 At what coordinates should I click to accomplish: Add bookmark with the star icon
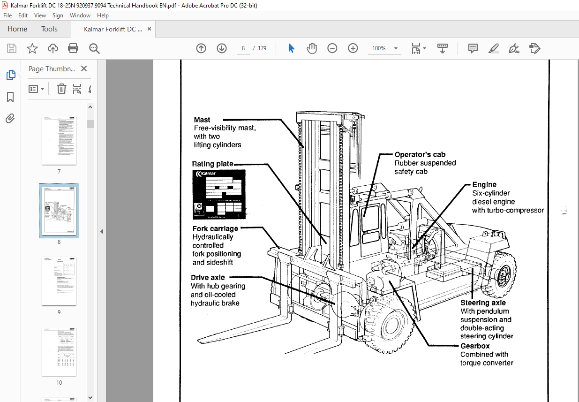click(x=32, y=48)
